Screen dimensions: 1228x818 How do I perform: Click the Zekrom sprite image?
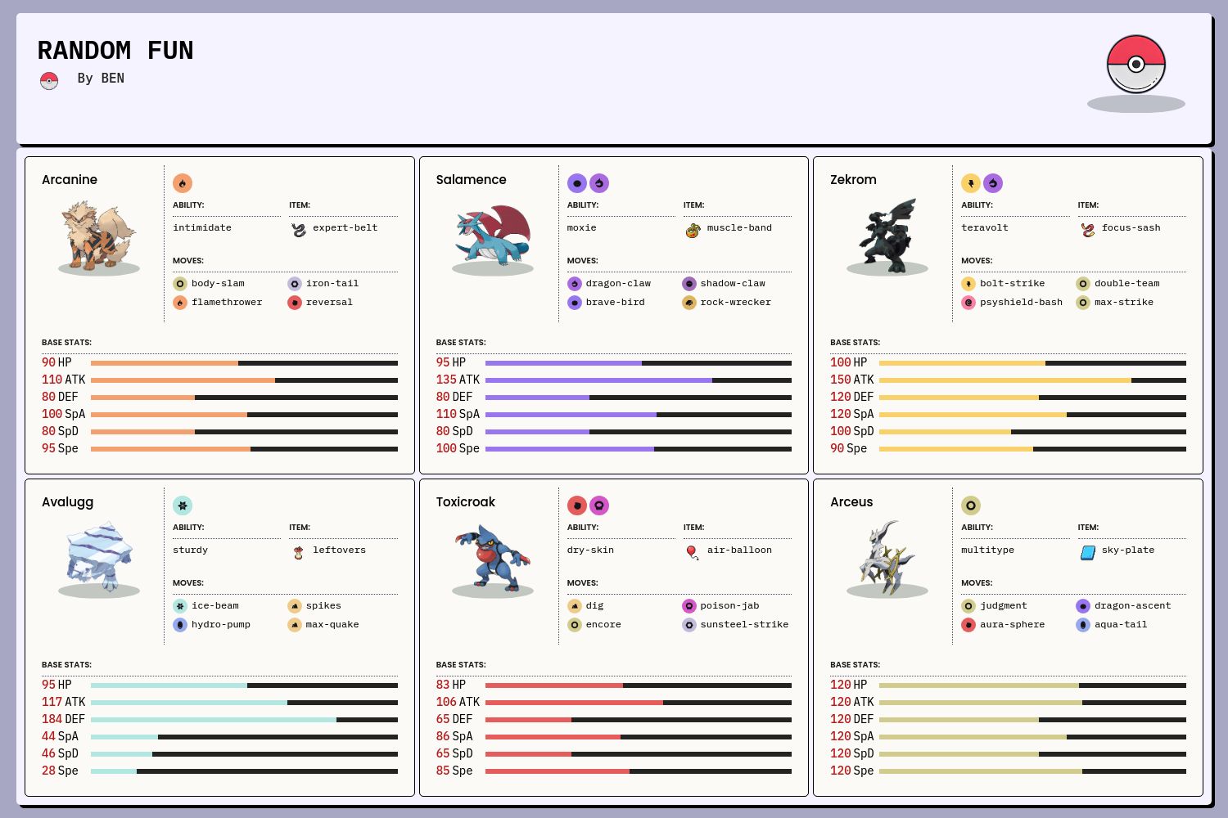(x=887, y=236)
